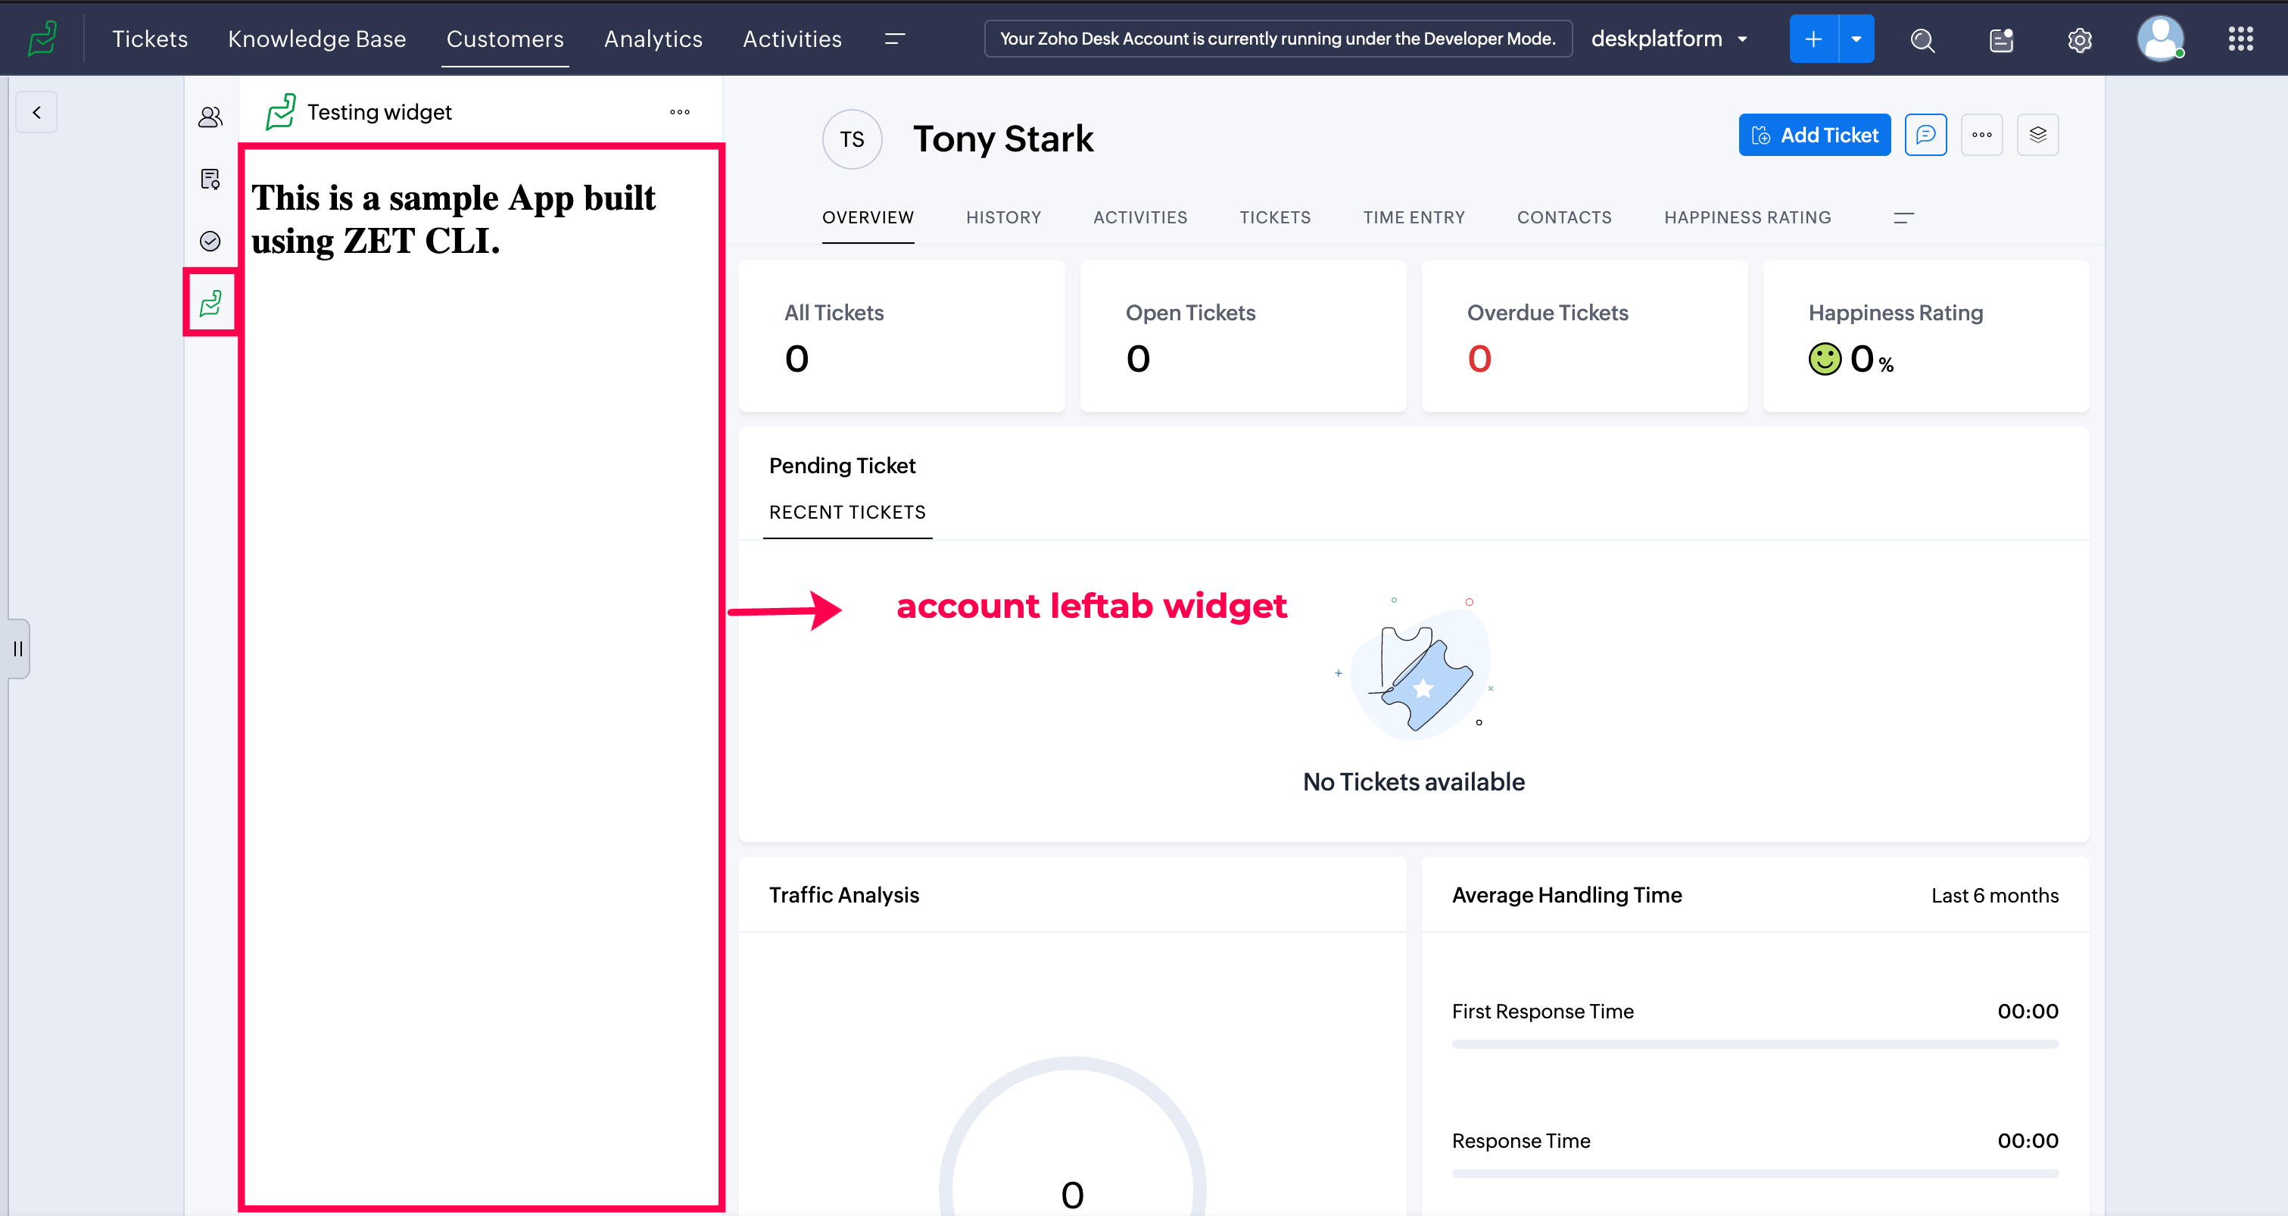Select the Testing widget icon in left tab
Screen dimensions: 2288x1216
click(210, 303)
